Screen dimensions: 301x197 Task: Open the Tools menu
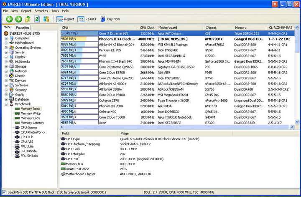(55, 11)
